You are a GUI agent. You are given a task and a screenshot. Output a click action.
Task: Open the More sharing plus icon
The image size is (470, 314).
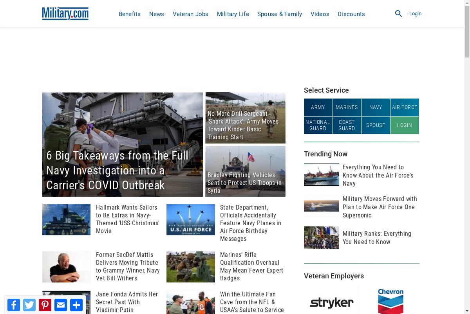76,305
